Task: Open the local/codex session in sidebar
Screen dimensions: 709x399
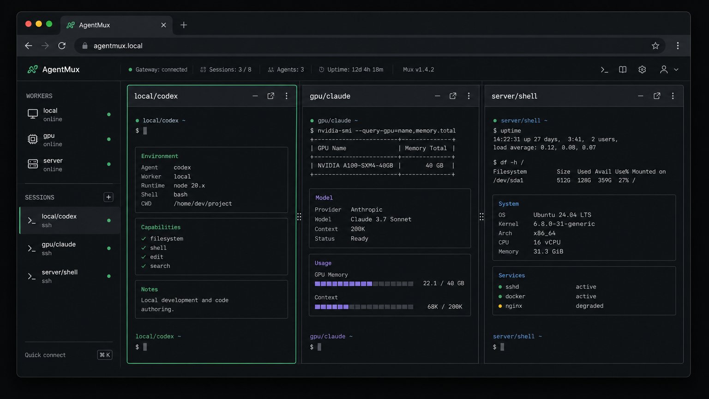Action: pos(70,220)
